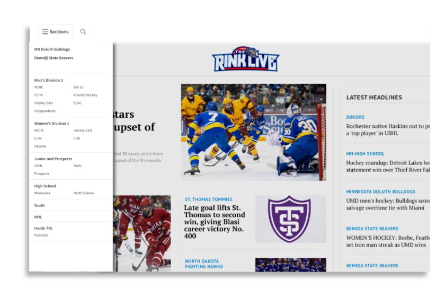
Task: Open the NEWHA link
Action: pyautogui.click(x=40, y=146)
